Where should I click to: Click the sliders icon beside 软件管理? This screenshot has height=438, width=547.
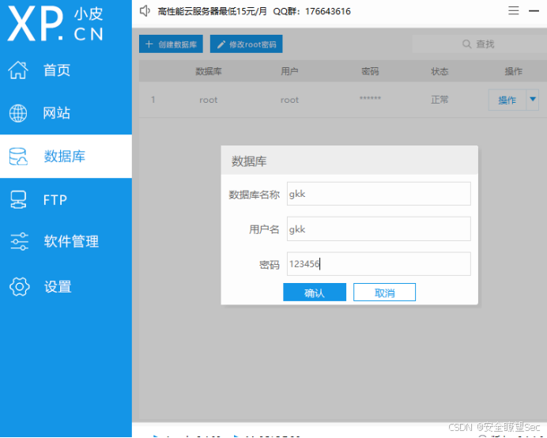pyautogui.click(x=19, y=241)
